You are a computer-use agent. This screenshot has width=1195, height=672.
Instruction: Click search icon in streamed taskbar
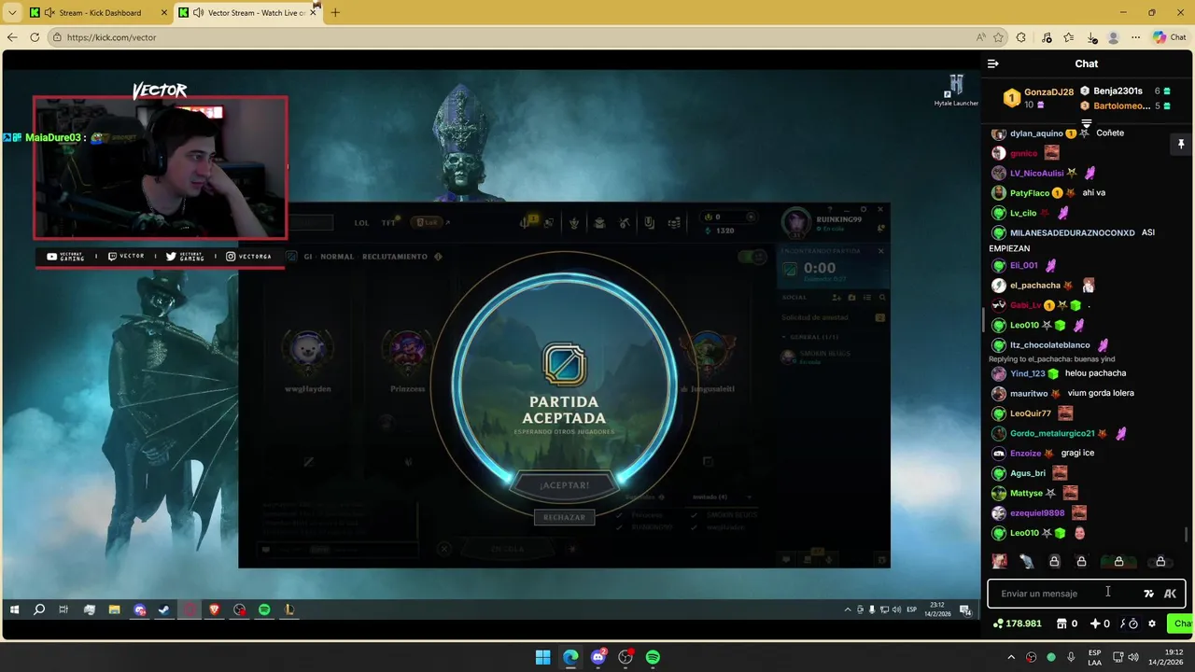click(39, 609)
